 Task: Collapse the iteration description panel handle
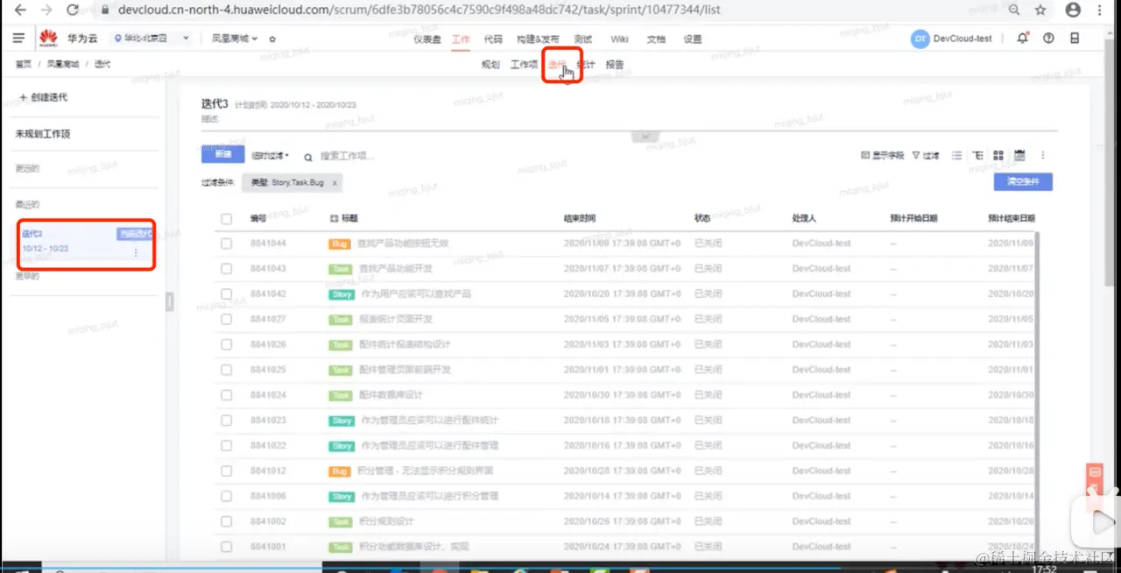[645, 136]
